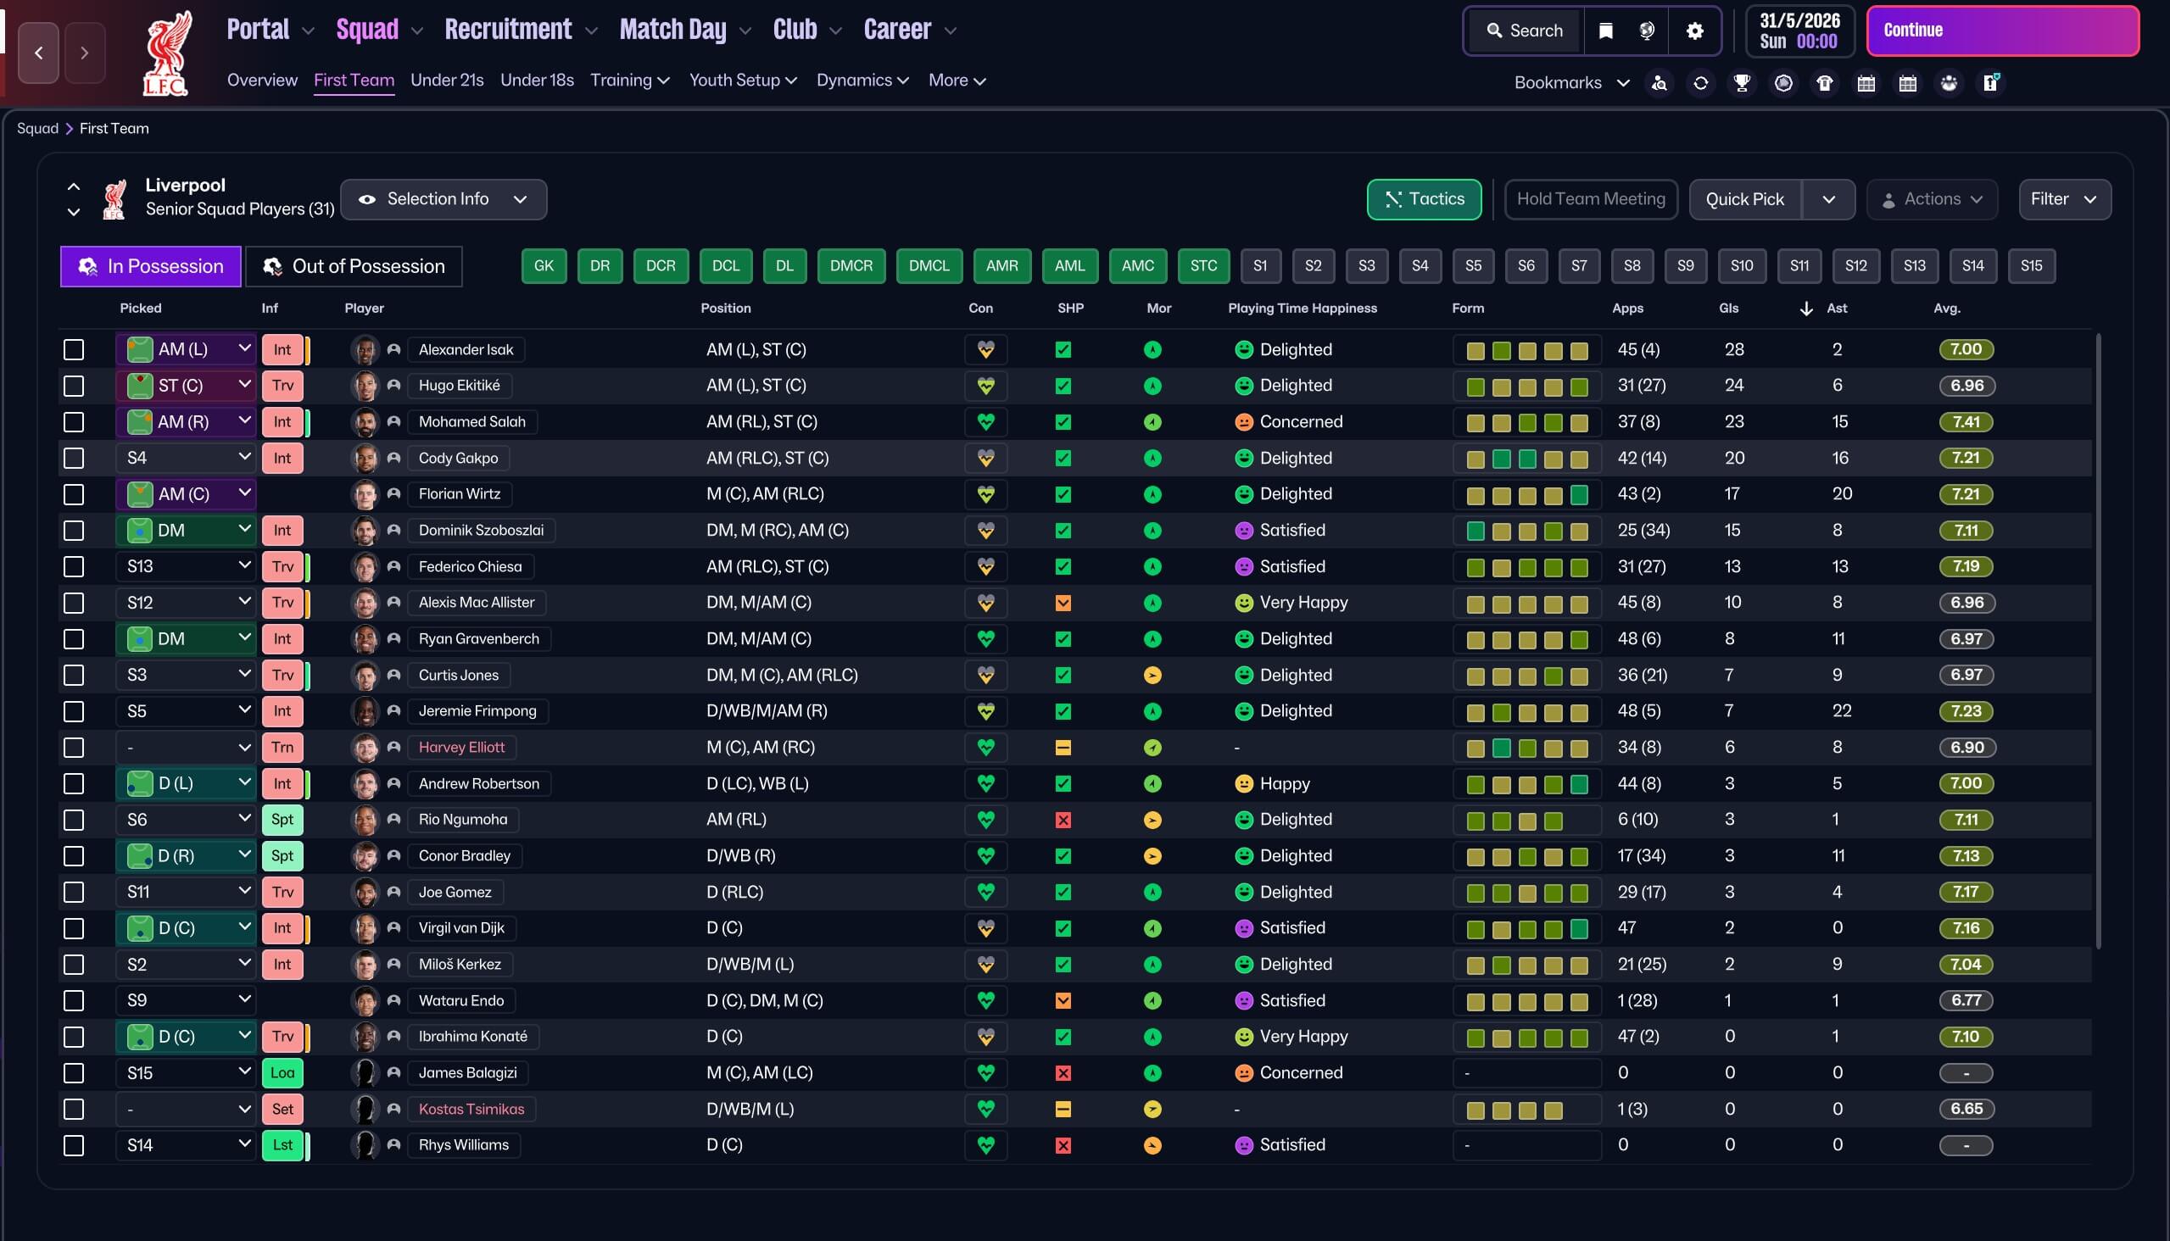Click the Tactics button
The width and height of the screenshot is (2170, 1241).
pos(1423,198)
